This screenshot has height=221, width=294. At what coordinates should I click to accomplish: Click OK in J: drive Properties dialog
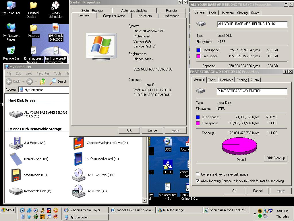[234, 191]
